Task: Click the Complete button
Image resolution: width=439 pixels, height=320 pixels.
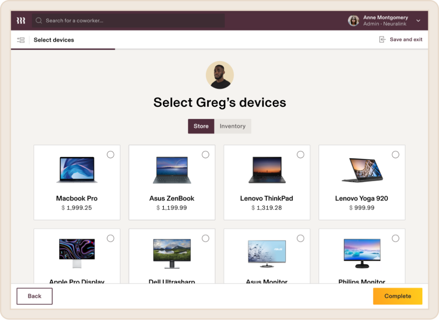Action: [397, 296]
